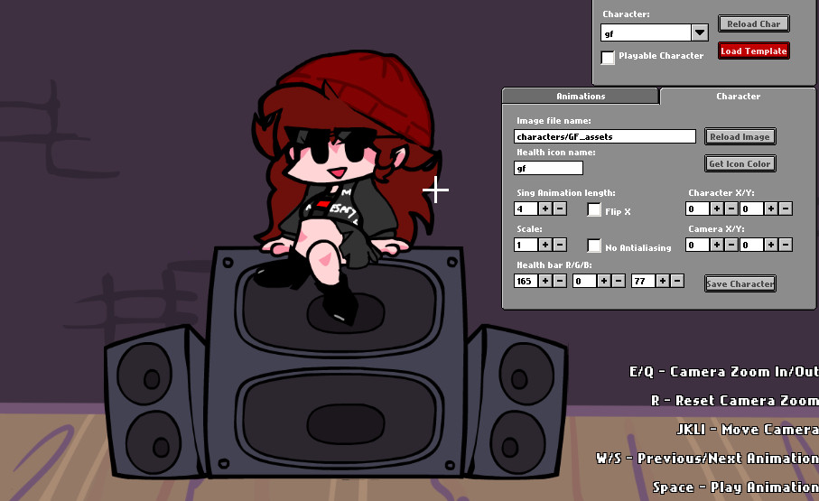Increase Health bar red value with plus

[x=545, y=281]
